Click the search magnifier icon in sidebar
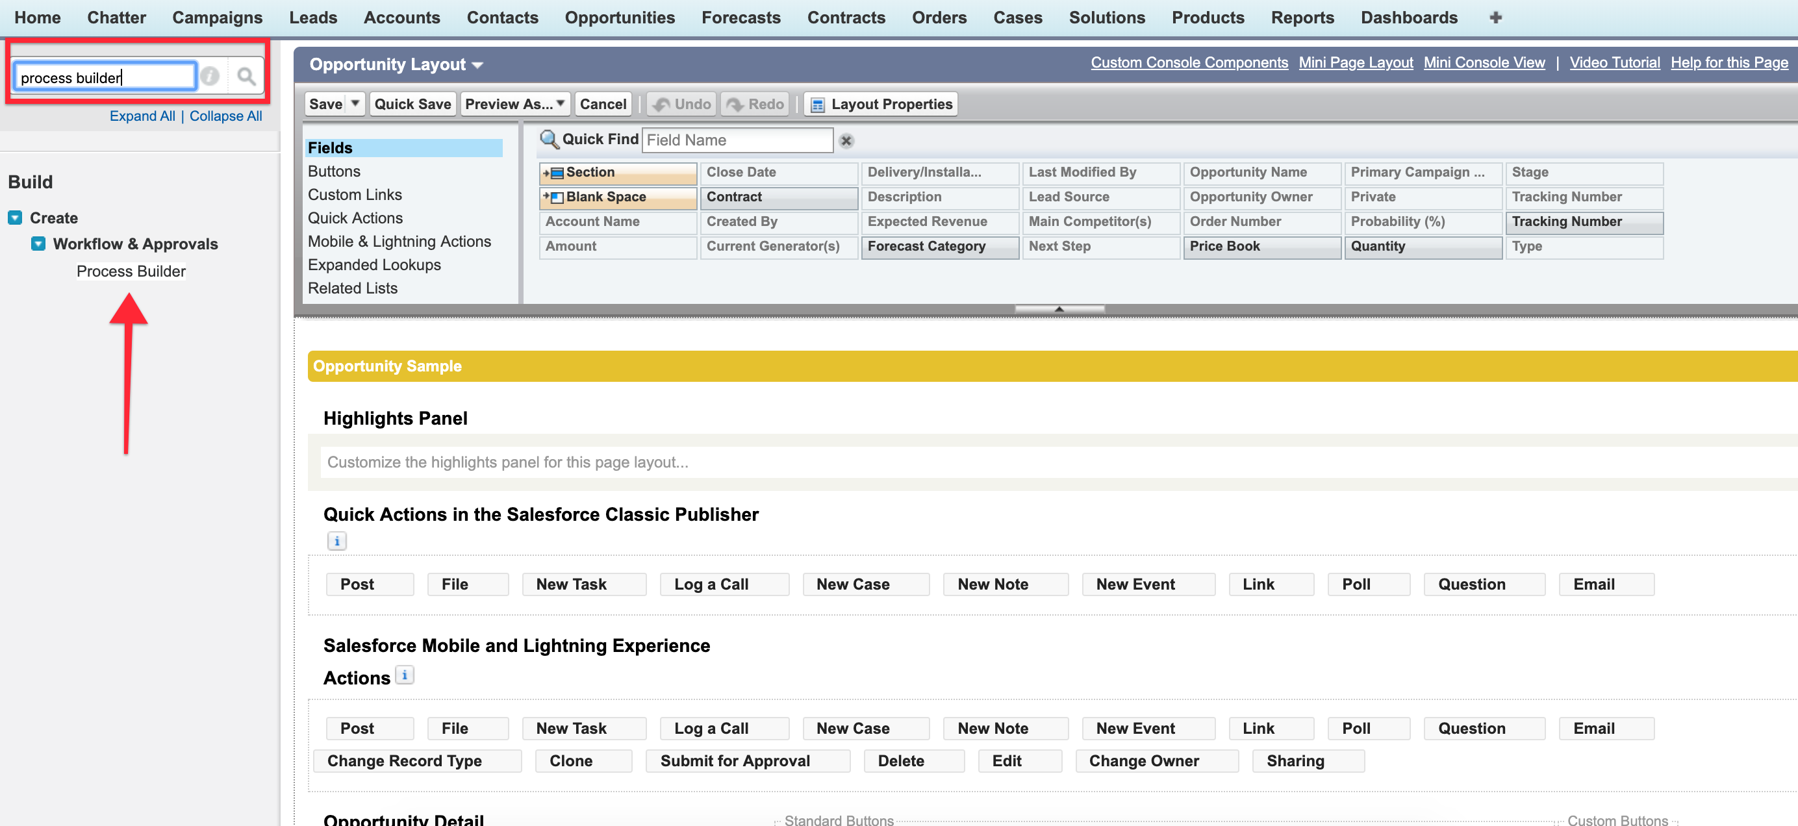Screen dimensions: 1798x826 coord(246,76)
